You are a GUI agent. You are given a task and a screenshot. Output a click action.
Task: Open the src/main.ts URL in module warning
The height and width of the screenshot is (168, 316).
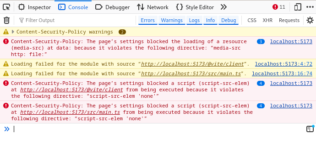point(191,74)
